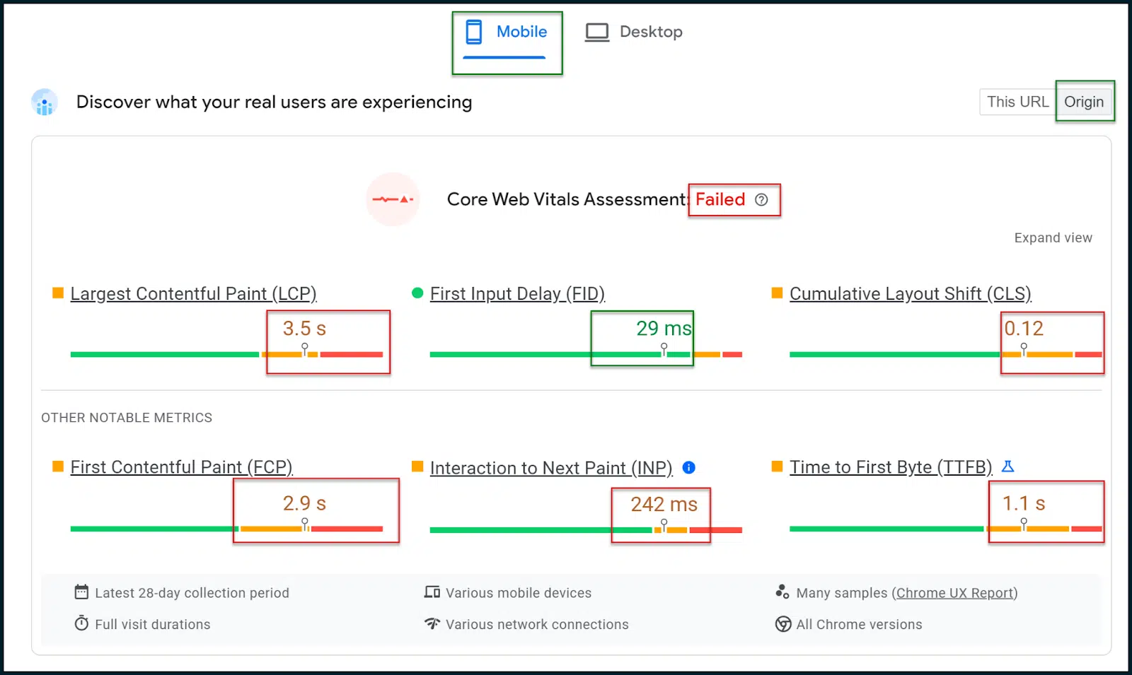
Task: Click the INP info icon
Action: click(x=688, y=467)
